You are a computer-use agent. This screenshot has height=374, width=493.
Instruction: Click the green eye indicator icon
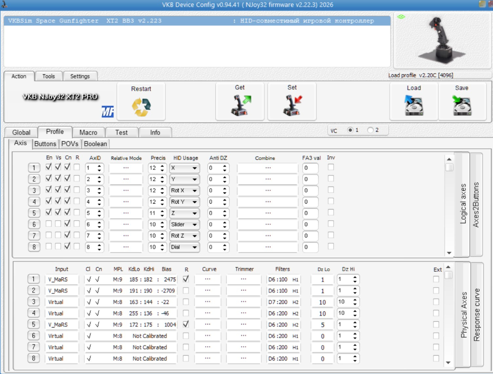[x=401, y=17]
